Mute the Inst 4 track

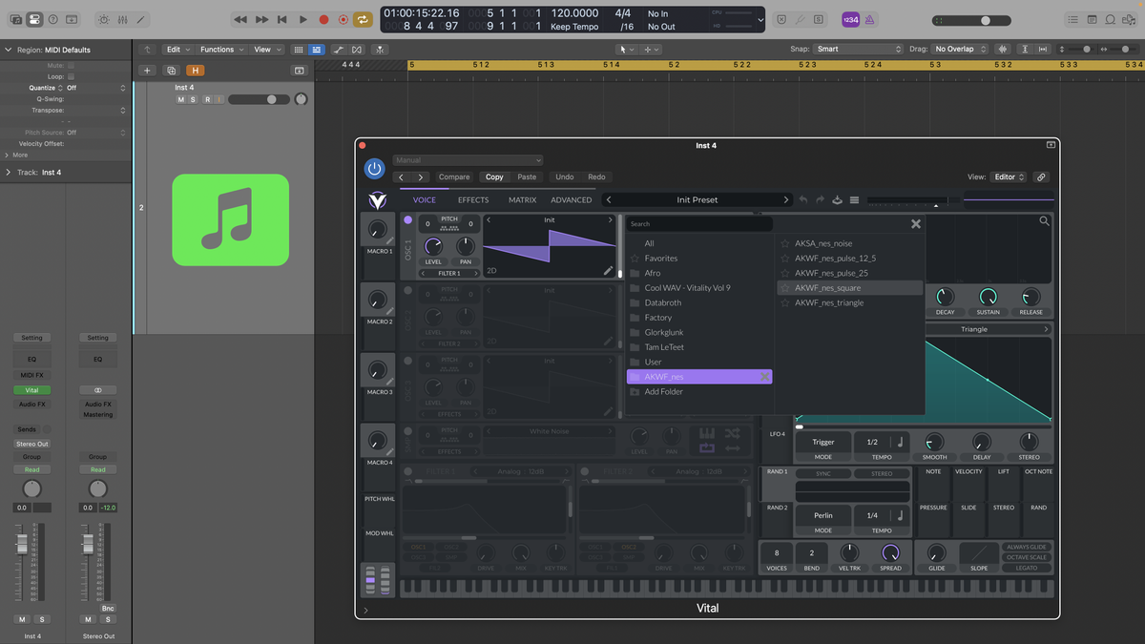pos(181,99)
